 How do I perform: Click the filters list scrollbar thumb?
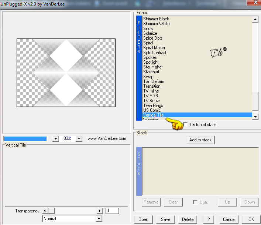point(255,101)
